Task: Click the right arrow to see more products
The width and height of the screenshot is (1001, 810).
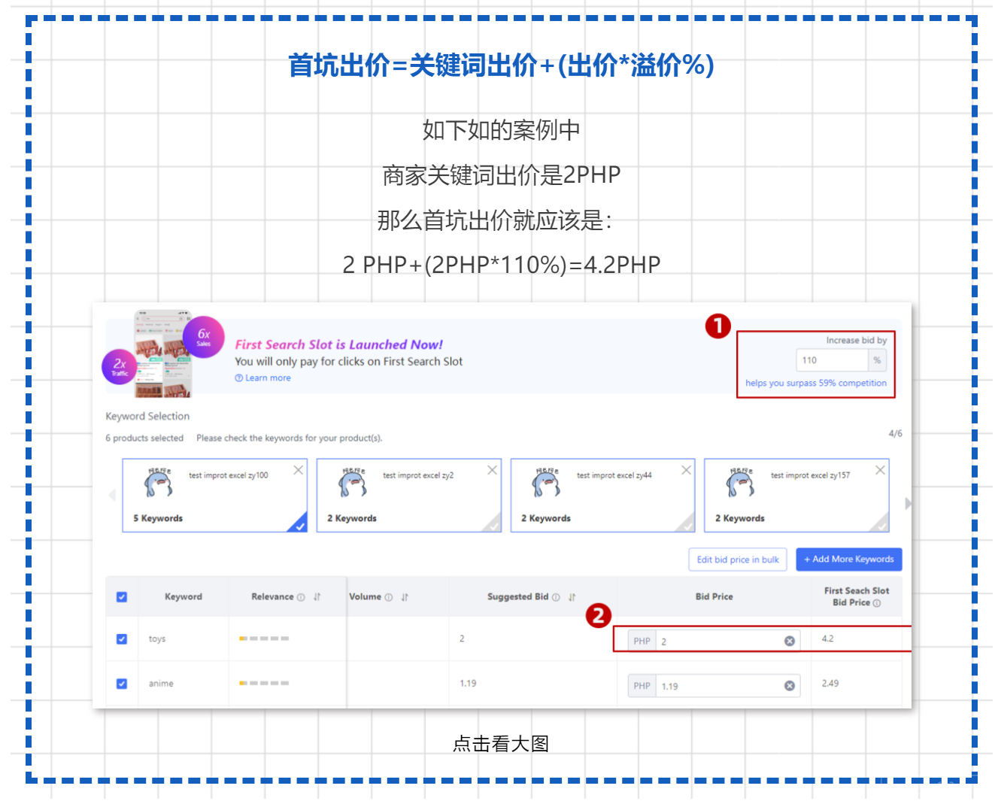Action: pyautogui.click(x=908, y=502)
